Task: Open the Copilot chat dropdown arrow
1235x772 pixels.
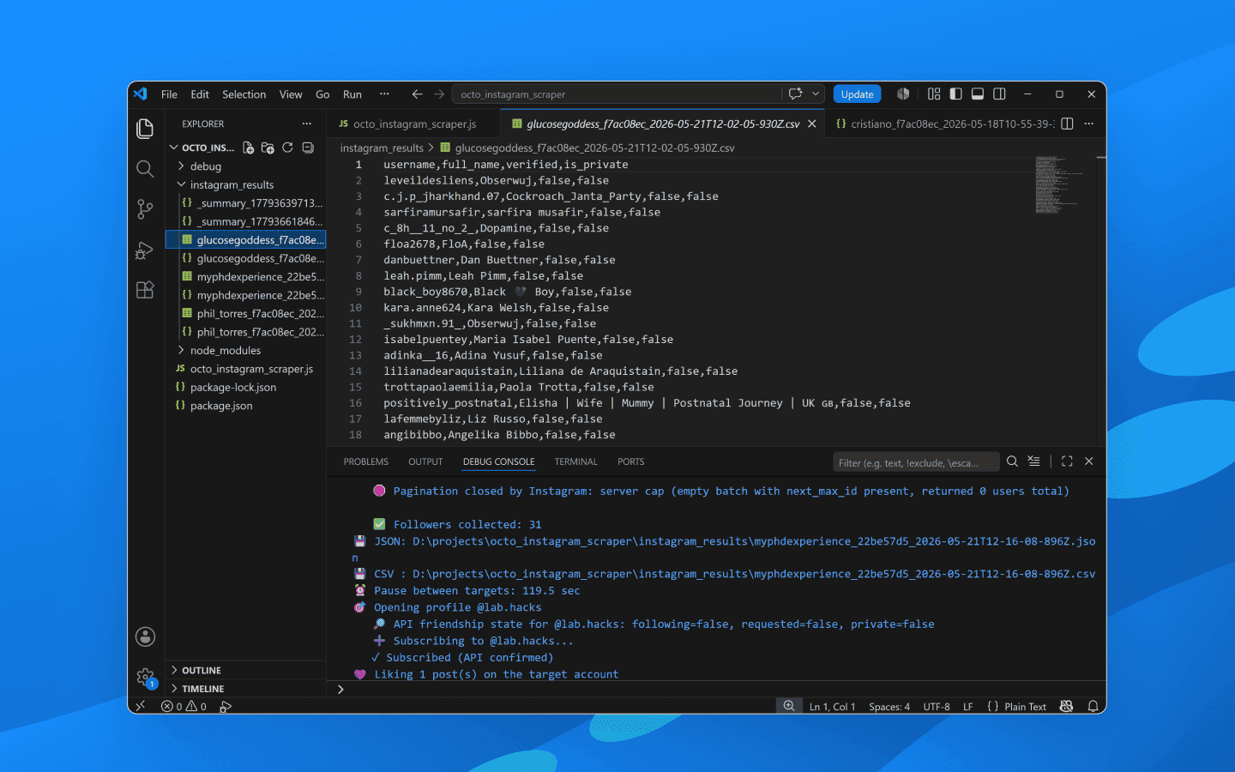Action: (x=816, y=94)
